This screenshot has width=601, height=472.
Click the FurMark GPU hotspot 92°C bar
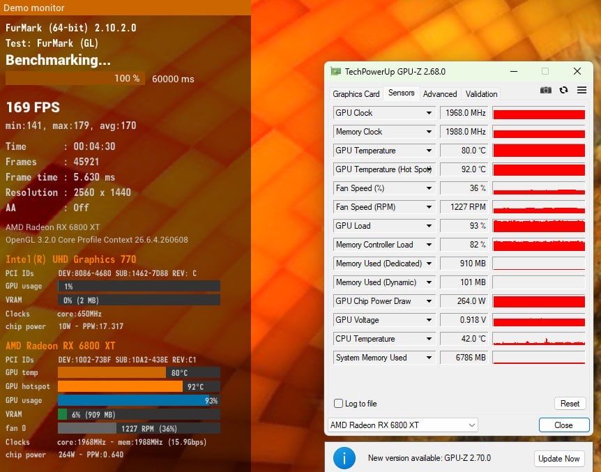pos(139,386)
